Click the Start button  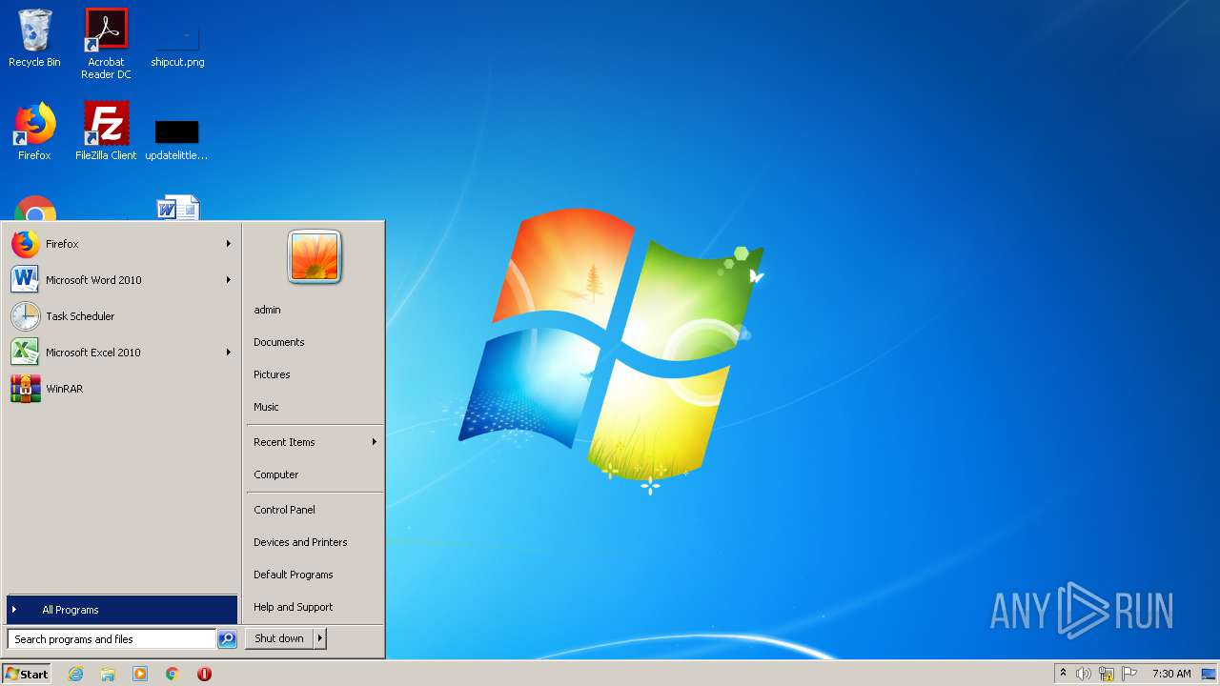[x=27, y=674]
